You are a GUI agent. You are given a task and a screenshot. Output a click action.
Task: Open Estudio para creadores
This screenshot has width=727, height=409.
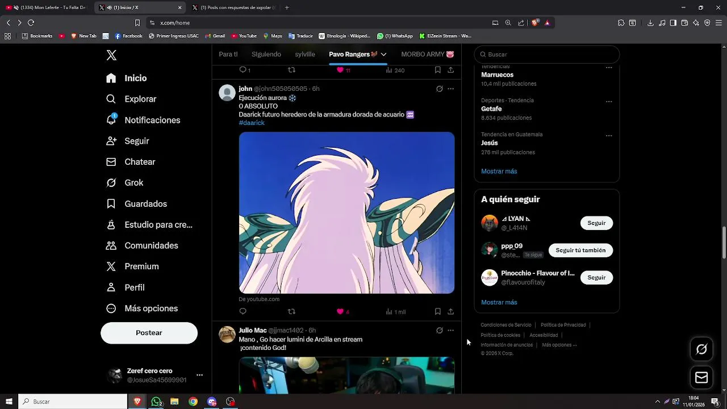tap(149, 224)
